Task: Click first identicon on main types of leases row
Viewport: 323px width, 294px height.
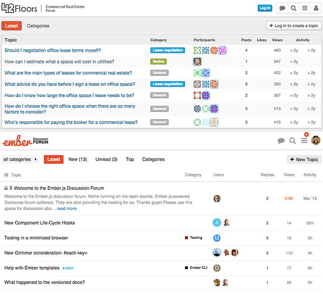Action: pos(197,73)
